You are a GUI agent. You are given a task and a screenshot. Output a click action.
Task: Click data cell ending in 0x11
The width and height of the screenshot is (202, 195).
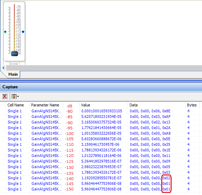pyautogui.click(x=150, y=156)
